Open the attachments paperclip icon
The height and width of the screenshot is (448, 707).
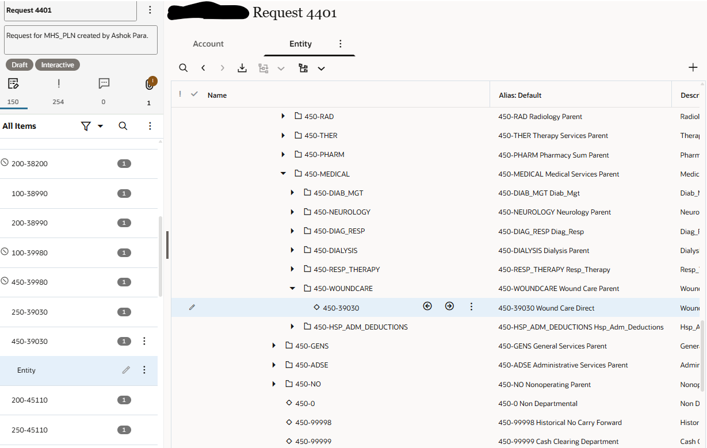149,85
